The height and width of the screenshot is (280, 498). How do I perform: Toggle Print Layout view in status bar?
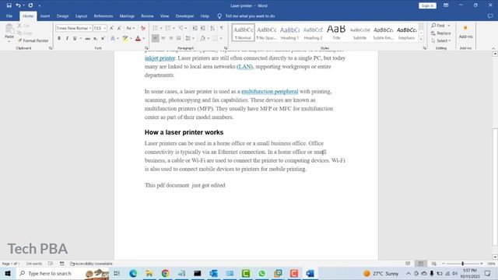[421, 264]
